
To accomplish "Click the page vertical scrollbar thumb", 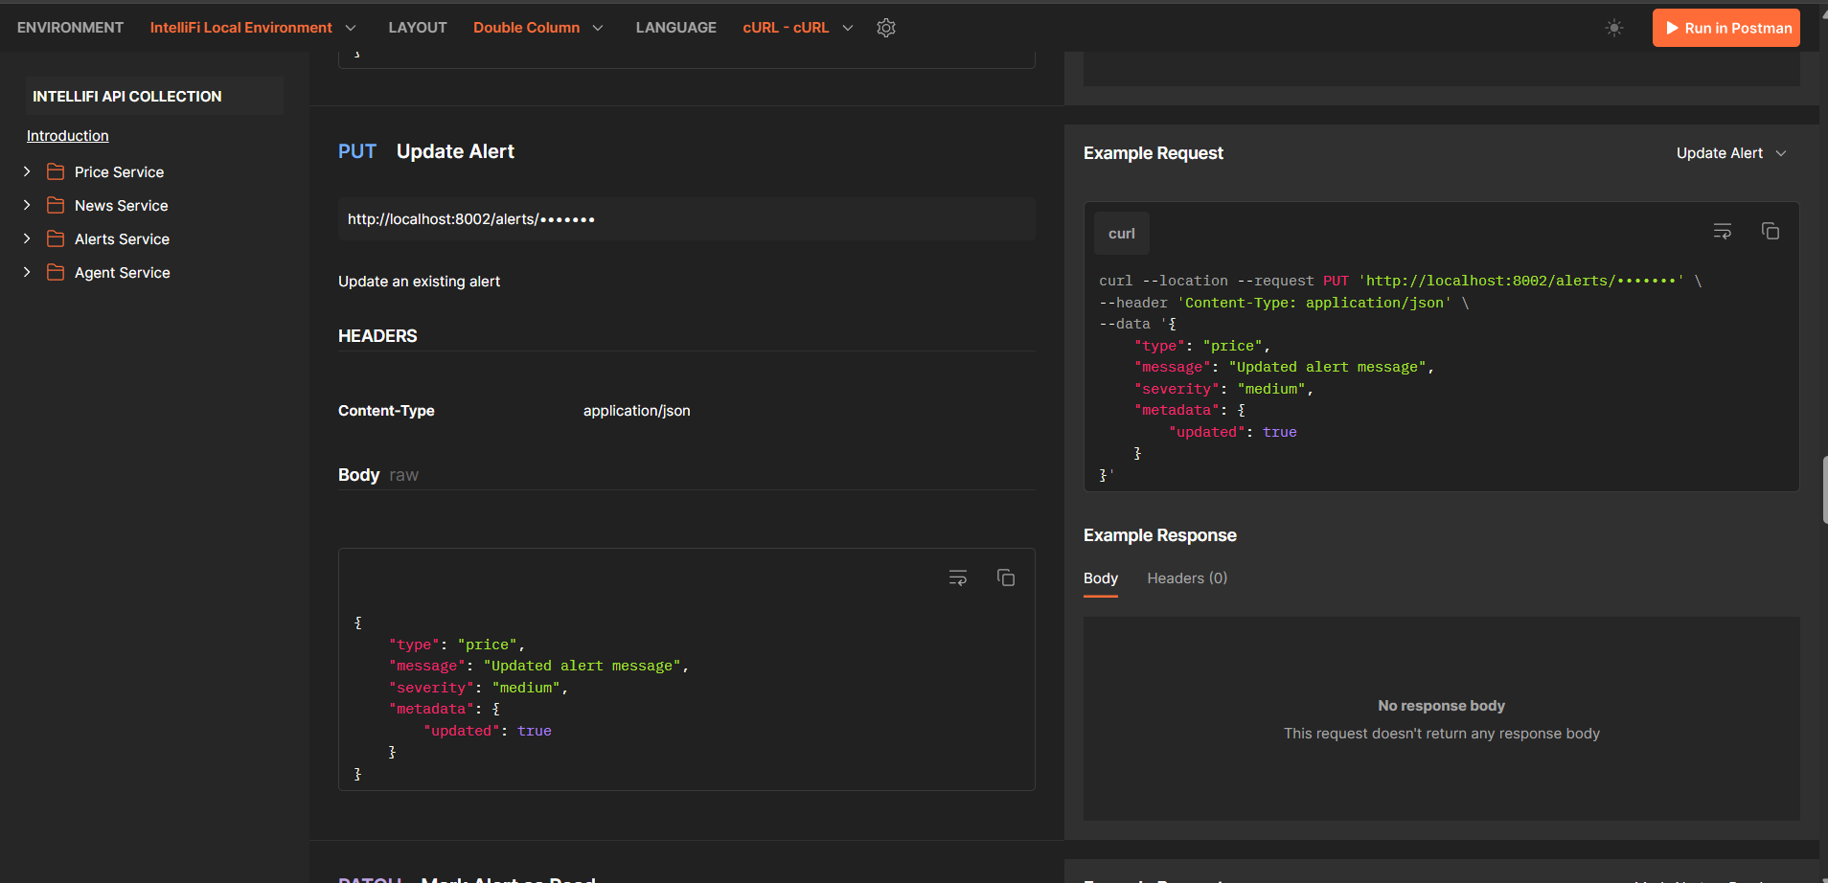I will coord(1824,489).
